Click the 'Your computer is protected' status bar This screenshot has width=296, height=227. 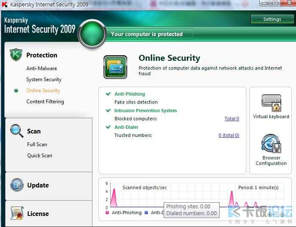[x=149, y=34]
